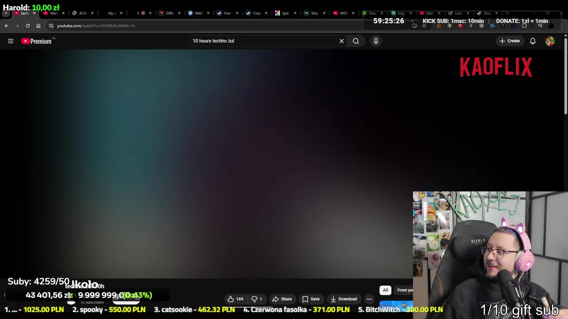Go back with browser back arrow
The image size is (568, 319).
(7, 26)
